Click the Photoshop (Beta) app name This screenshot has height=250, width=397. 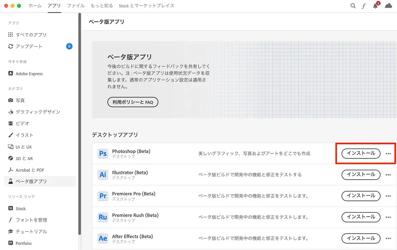131,152
